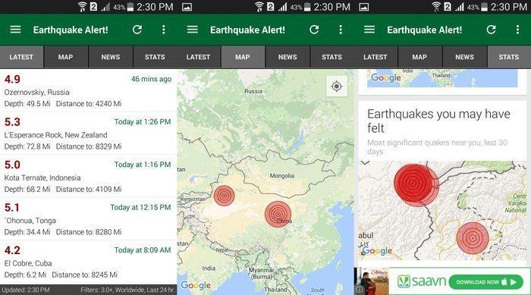The height and width of the screenshot is (295, 531).
Task: Tap battery icon in Latest screen status bar
Action: (130, 7)
